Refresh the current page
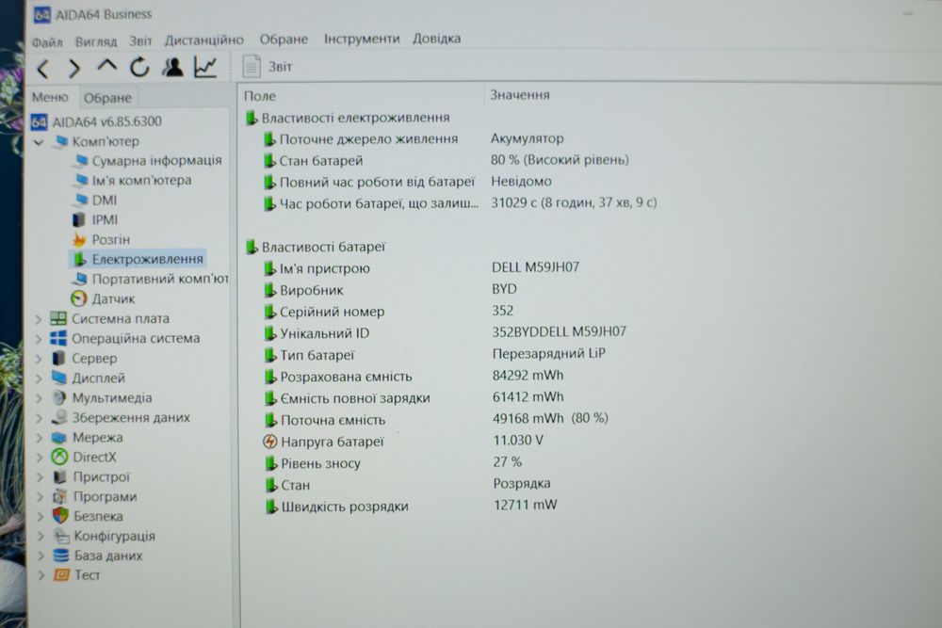Image resolution: width=942 pixels, height=628 pixels. [x=139, y=67]
